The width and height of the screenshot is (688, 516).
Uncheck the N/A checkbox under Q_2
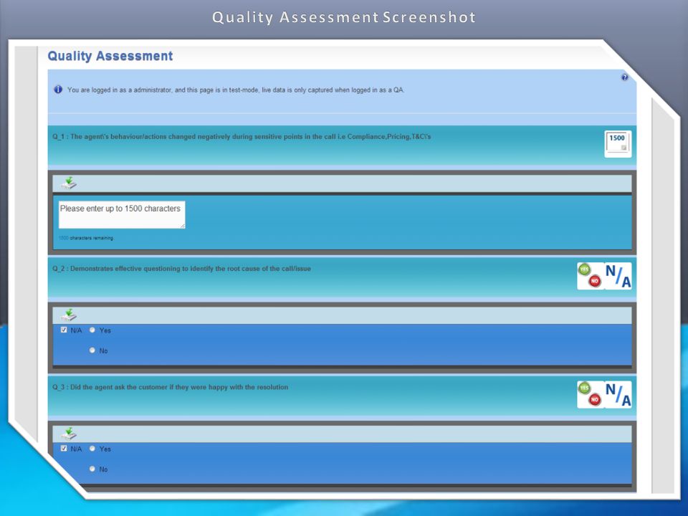(64, 330)
